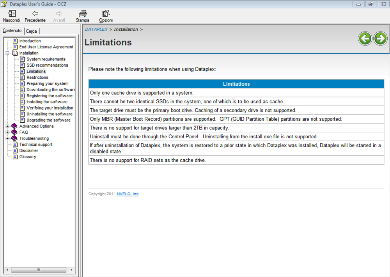Print the topic using Stampa
Viewport: 390px width, 277px height.
pos(82,16)
